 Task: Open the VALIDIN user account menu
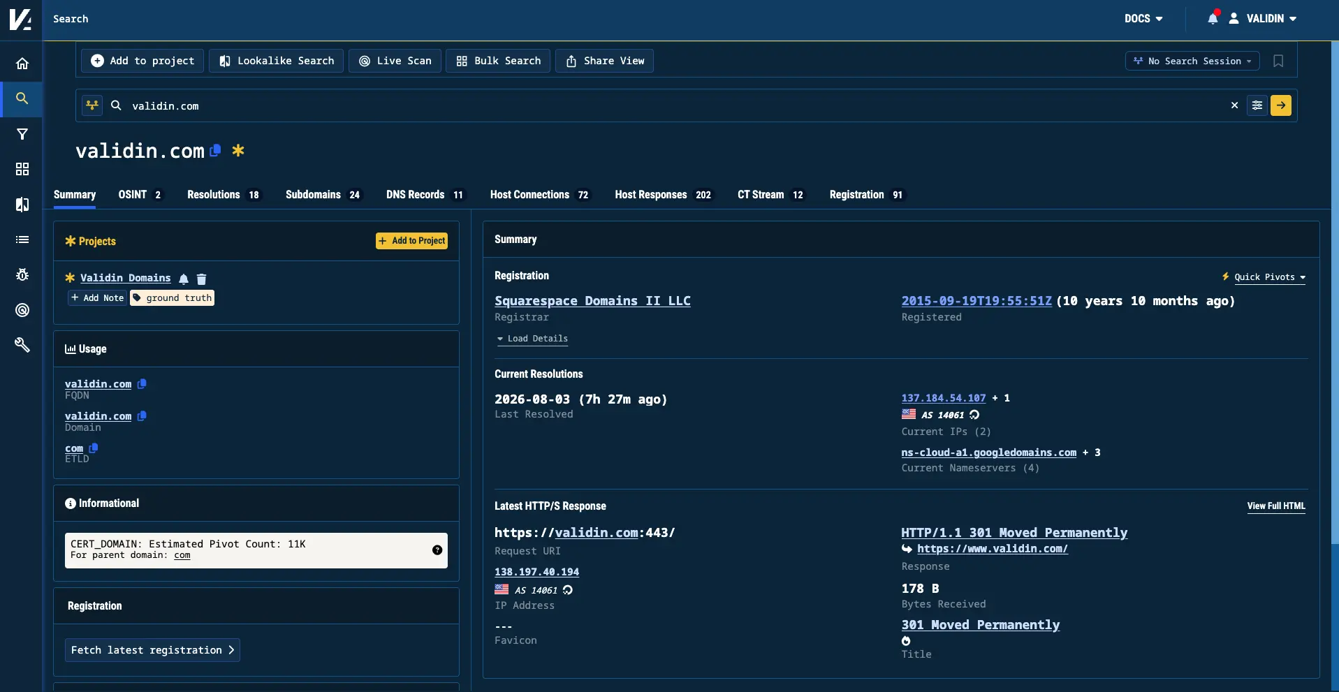(1263, 19)
